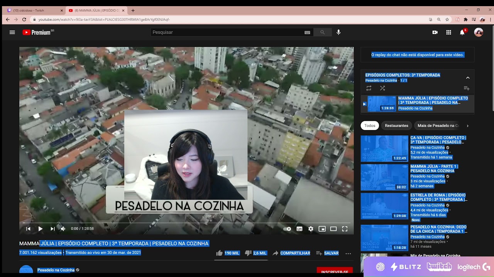The width and height of the screenshot is (494, 277).
Task: Open player settings gear
Action: (311, 229)
